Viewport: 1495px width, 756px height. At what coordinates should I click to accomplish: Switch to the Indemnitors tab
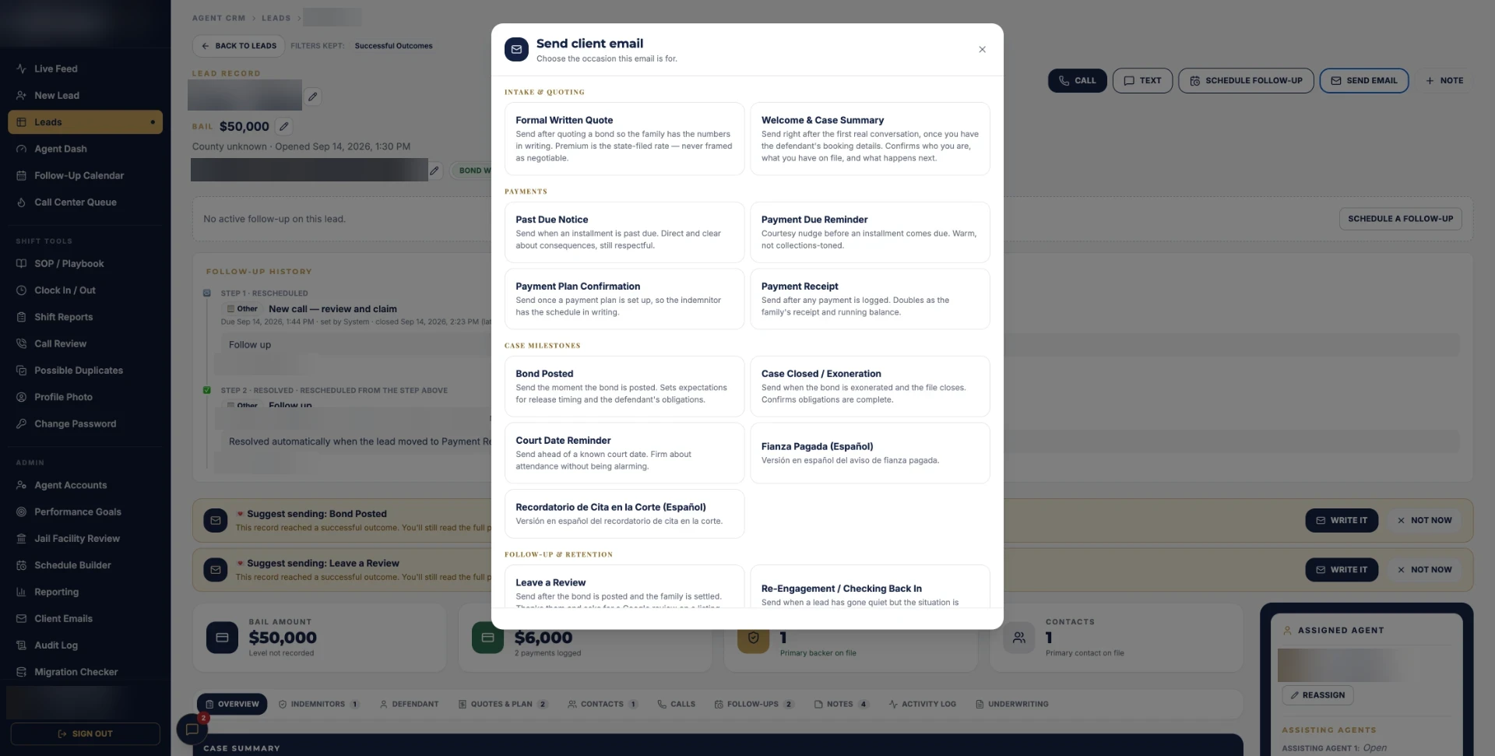pos(318,704)
